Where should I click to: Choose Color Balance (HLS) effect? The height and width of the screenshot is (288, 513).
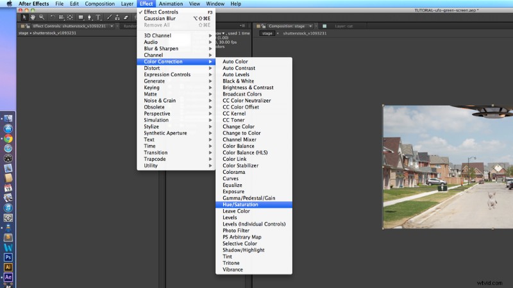pos(254,153)
